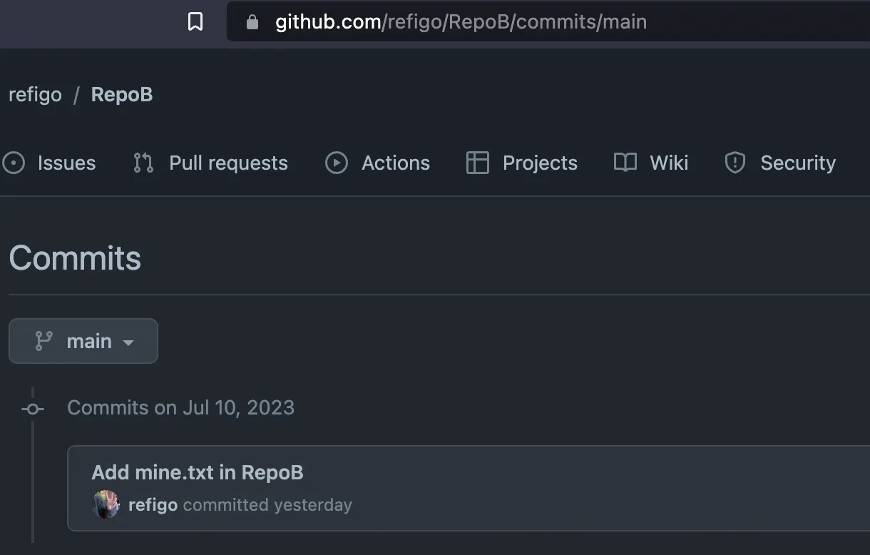Click the Pull requests branch icon

coord(143,163)
